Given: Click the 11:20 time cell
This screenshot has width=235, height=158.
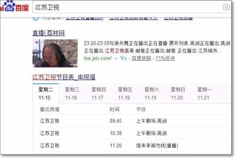Looking at the screenshot, I should pyautogui.click(x=115, y=145).
